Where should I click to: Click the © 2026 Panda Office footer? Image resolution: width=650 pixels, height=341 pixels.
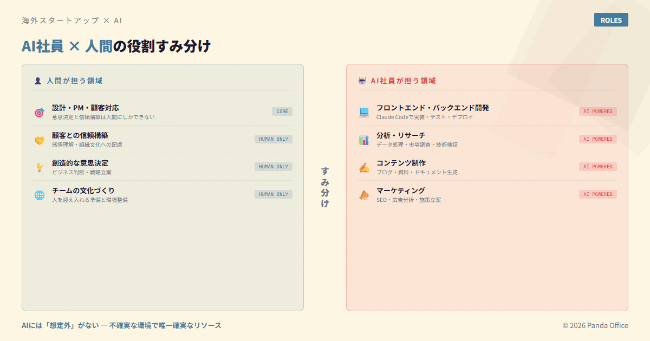(x=595, y=325)
